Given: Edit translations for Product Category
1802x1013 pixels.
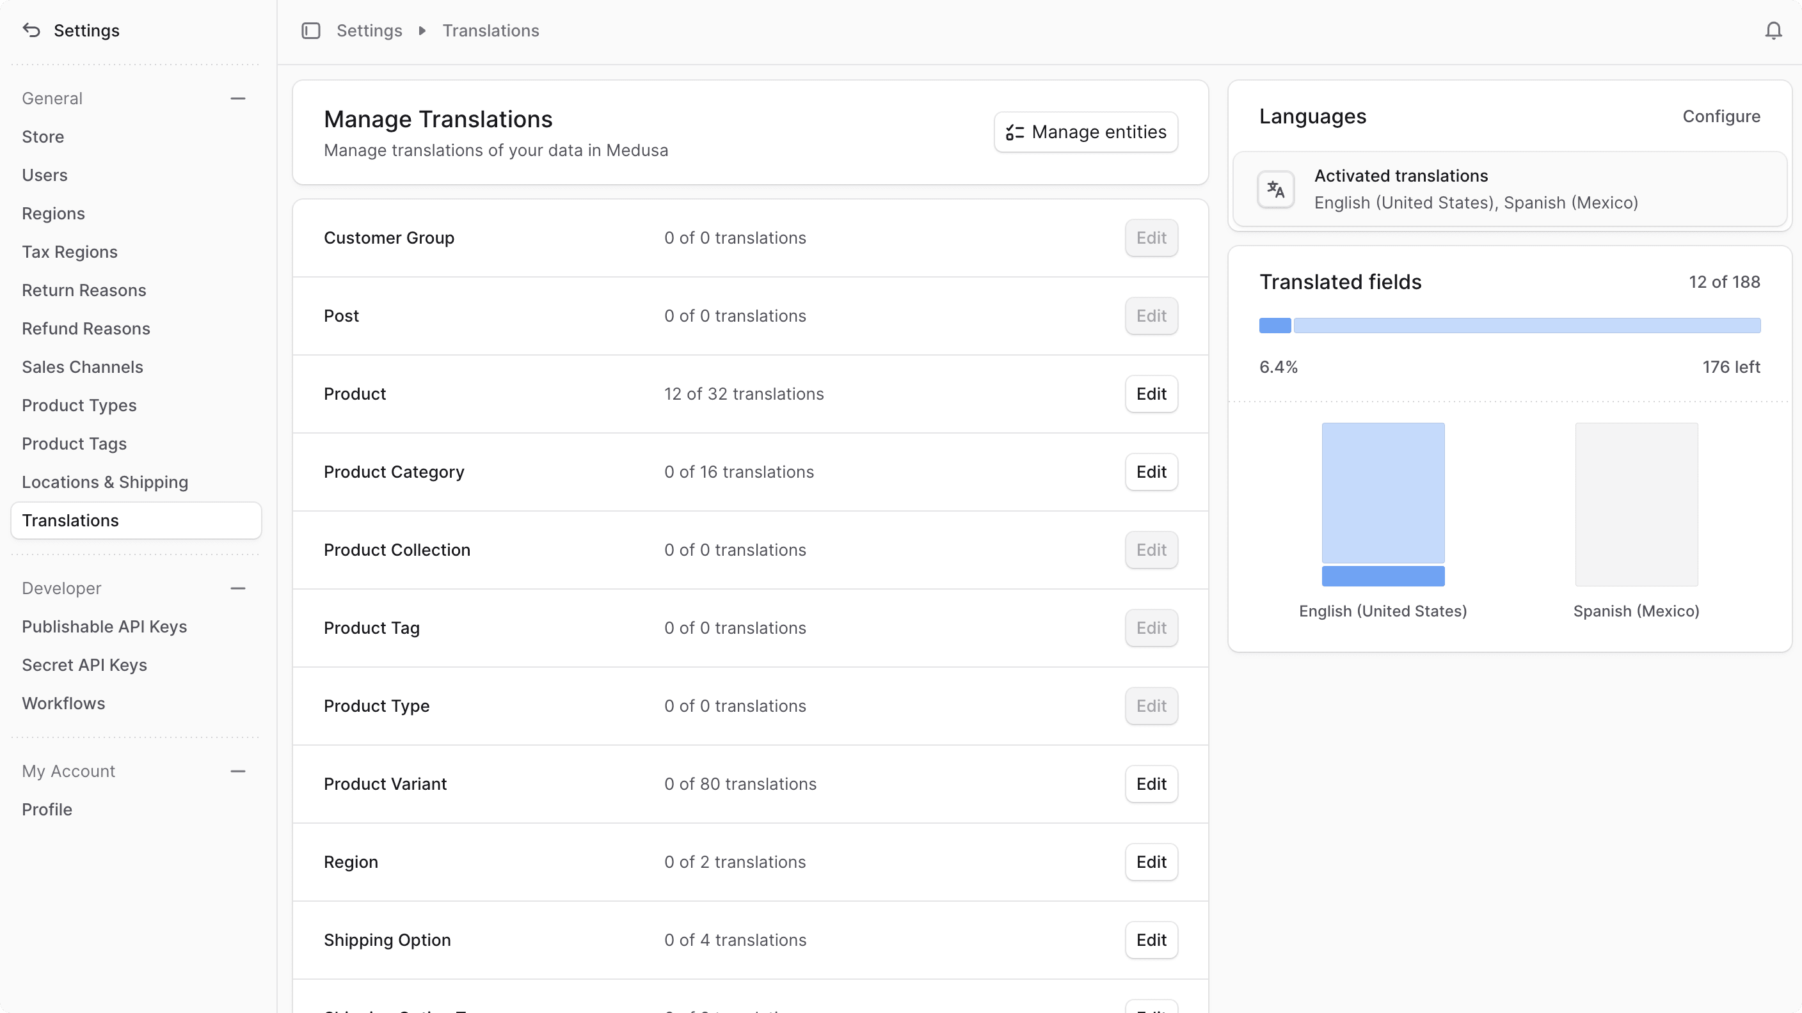Looking at the screenshot, I should pyautogui.click(x=1151, y=472).
